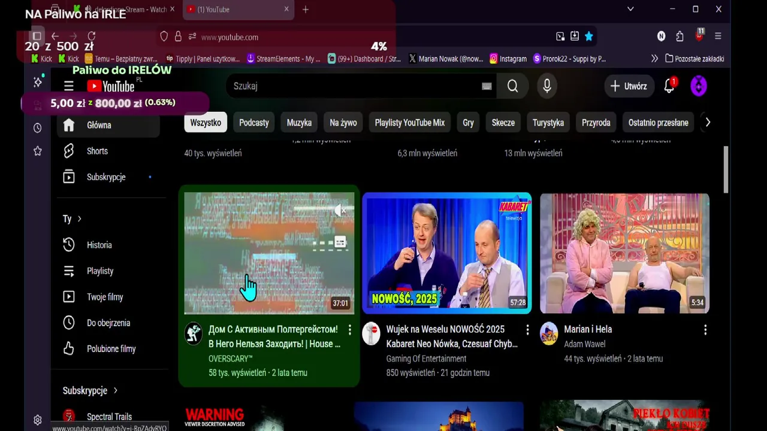Open options menu for Marian i Hela

coord(705,330)
